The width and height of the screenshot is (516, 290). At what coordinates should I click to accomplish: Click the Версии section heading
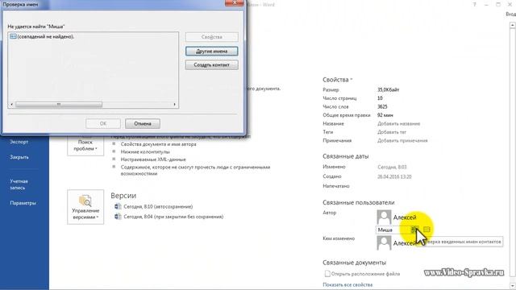(x=123, y=196)
